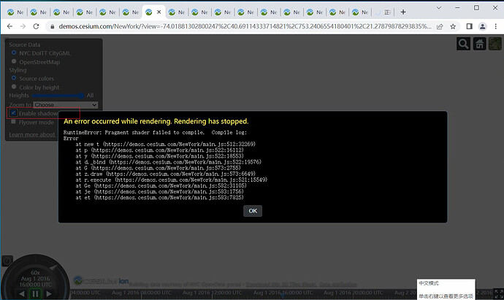Viewport: 504px width, 300px height.
Task: Open the Chrome profile avatar
Action: pyautogui.click(x=483, y=26)
